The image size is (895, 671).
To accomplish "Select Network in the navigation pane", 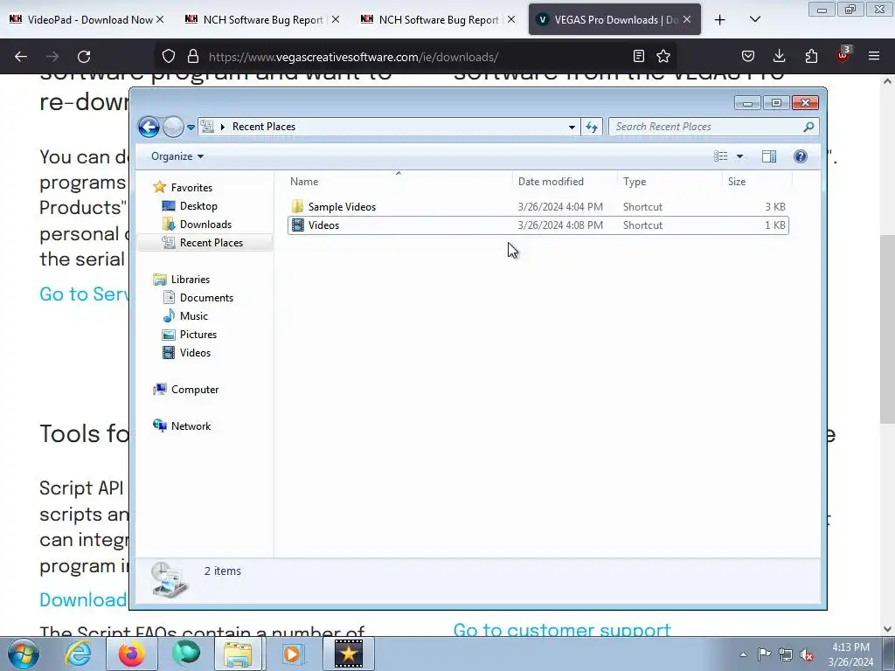I will 191,426.
